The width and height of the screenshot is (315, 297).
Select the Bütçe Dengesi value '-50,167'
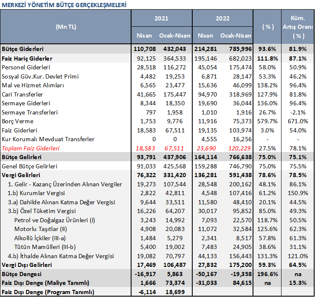pos(207,274)
